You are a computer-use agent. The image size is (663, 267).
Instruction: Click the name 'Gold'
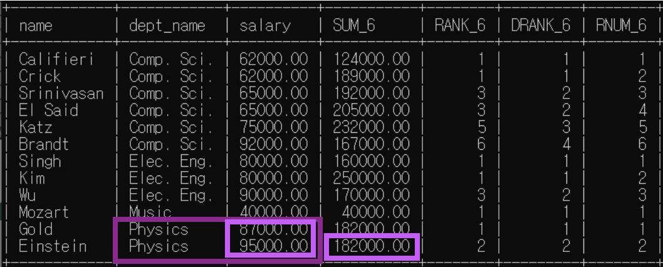click(36, 229)
